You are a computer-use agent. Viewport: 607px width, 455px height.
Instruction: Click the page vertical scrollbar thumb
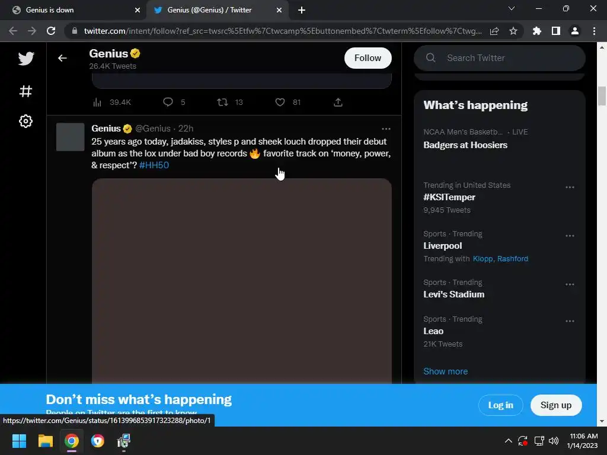(x=602, y=96)
